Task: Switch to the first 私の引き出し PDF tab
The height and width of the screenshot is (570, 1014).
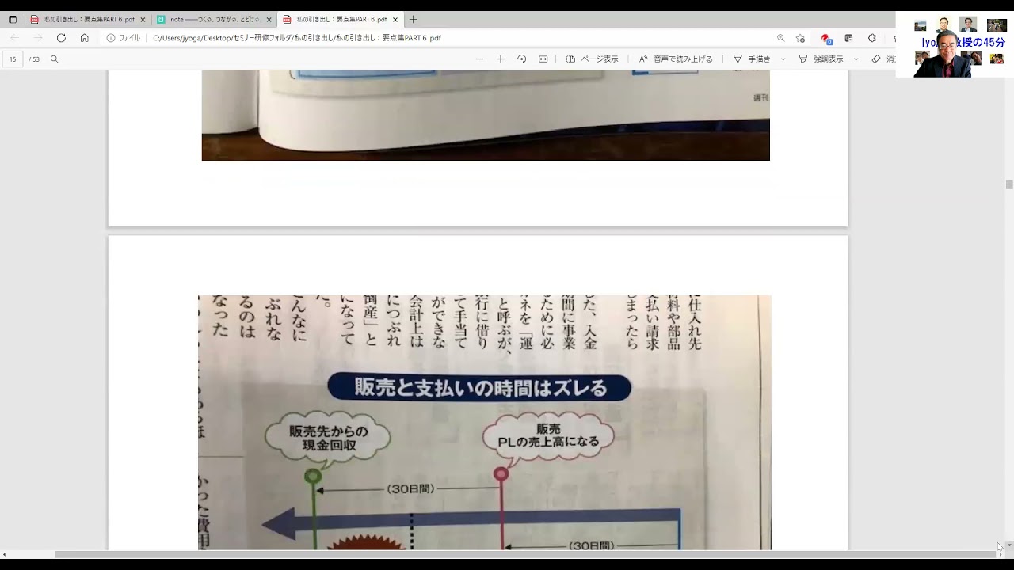Action: [82, 20]
